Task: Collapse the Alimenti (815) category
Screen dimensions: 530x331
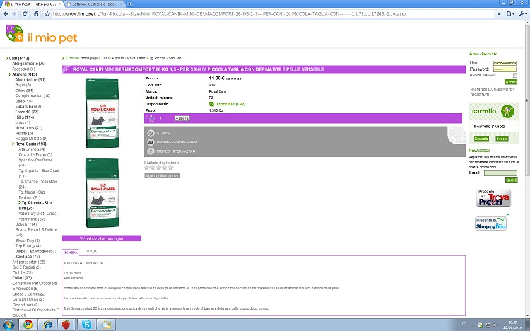Action: (x=25, y=74)
